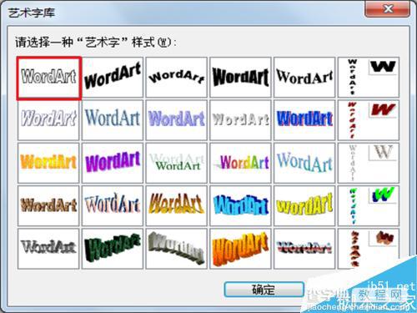The height and width of the screenshot is (313, 417).
Task: Confirm selection with the 确定 button
Action: tap(264, 290)
